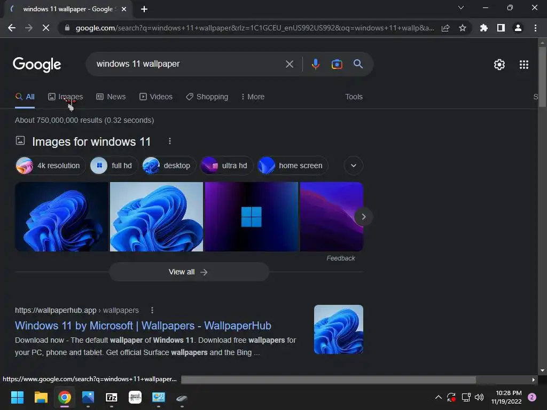The image size is (547, 410).
Task: Share this page via address bar icon
Action: (x=446, y=28)
